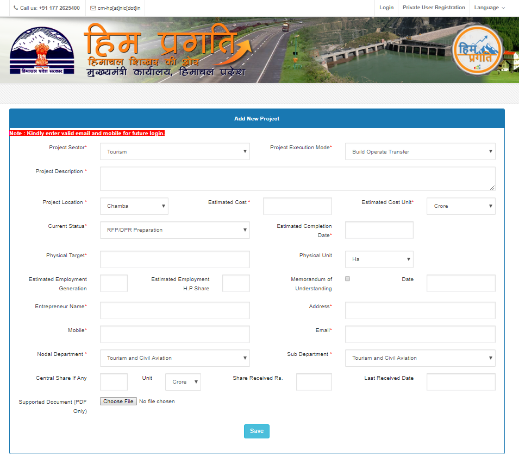This screenshot has height=465, width=519.
Task: Open the Login page link
Action: (386, 8)
